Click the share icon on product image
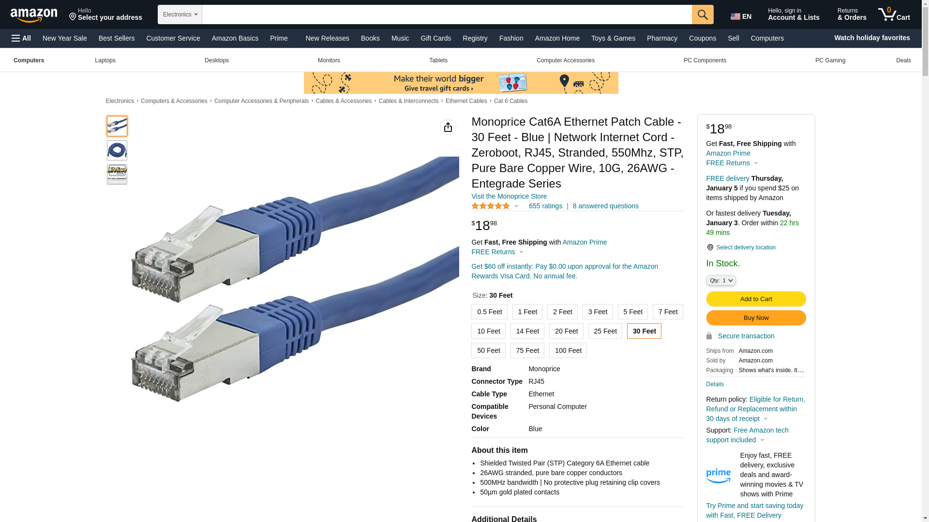 448,127
